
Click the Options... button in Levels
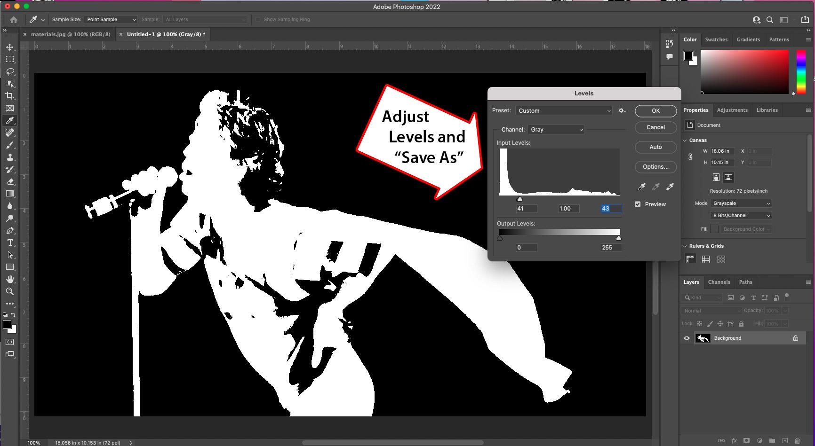(656, 167)
